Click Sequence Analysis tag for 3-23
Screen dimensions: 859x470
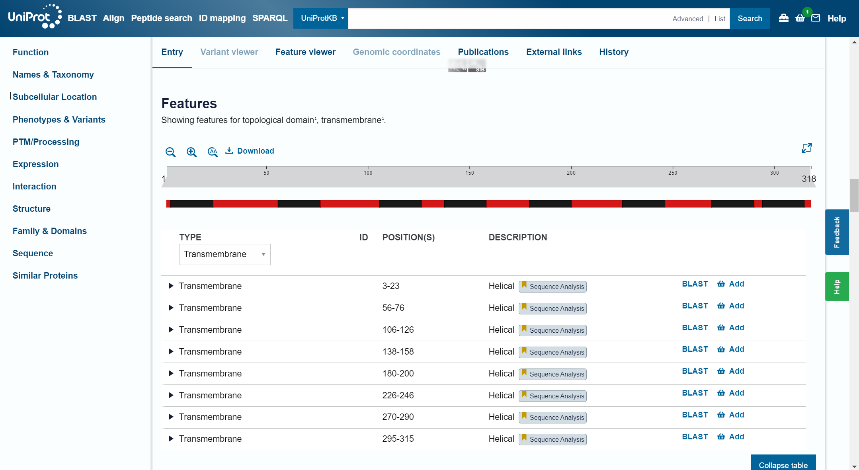552,287
